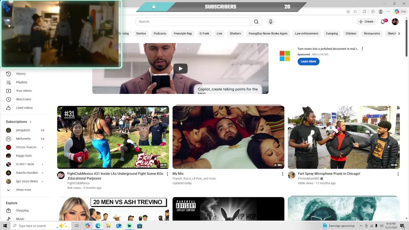The height and width of the screenshot is (230, 409).
Task: Select the Restaurants chip
Action: click(372, 34)
